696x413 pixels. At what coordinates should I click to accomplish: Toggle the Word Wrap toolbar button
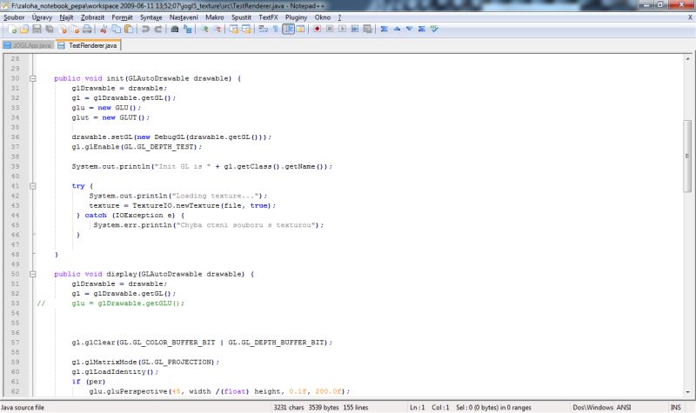tap(263, 29)
